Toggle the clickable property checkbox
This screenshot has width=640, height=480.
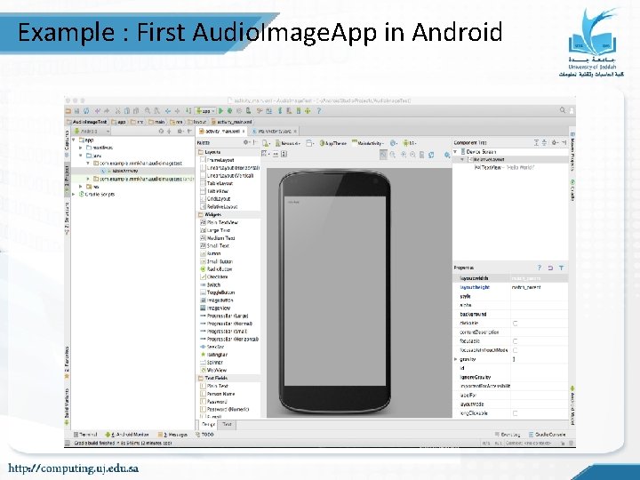tap(515, 324)
